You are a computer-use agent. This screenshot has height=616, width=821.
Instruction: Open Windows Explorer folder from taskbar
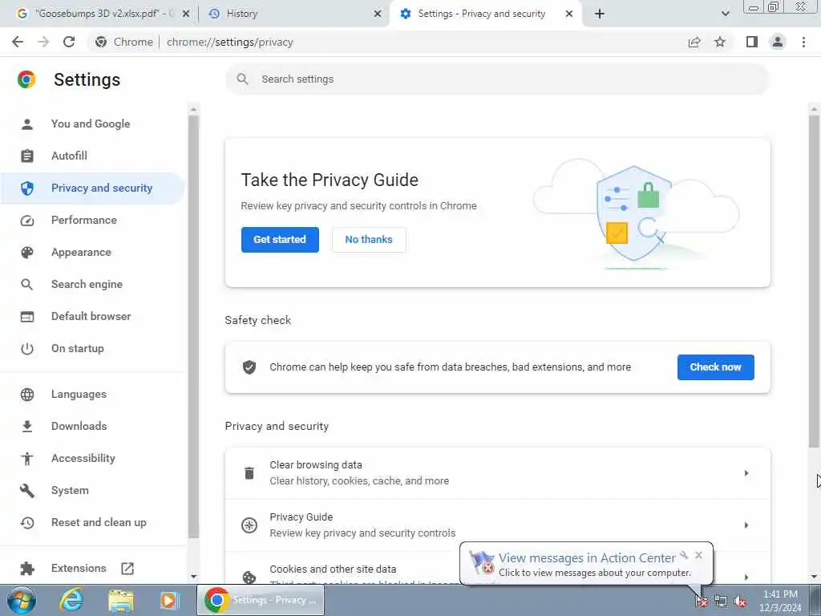[121, 600]
